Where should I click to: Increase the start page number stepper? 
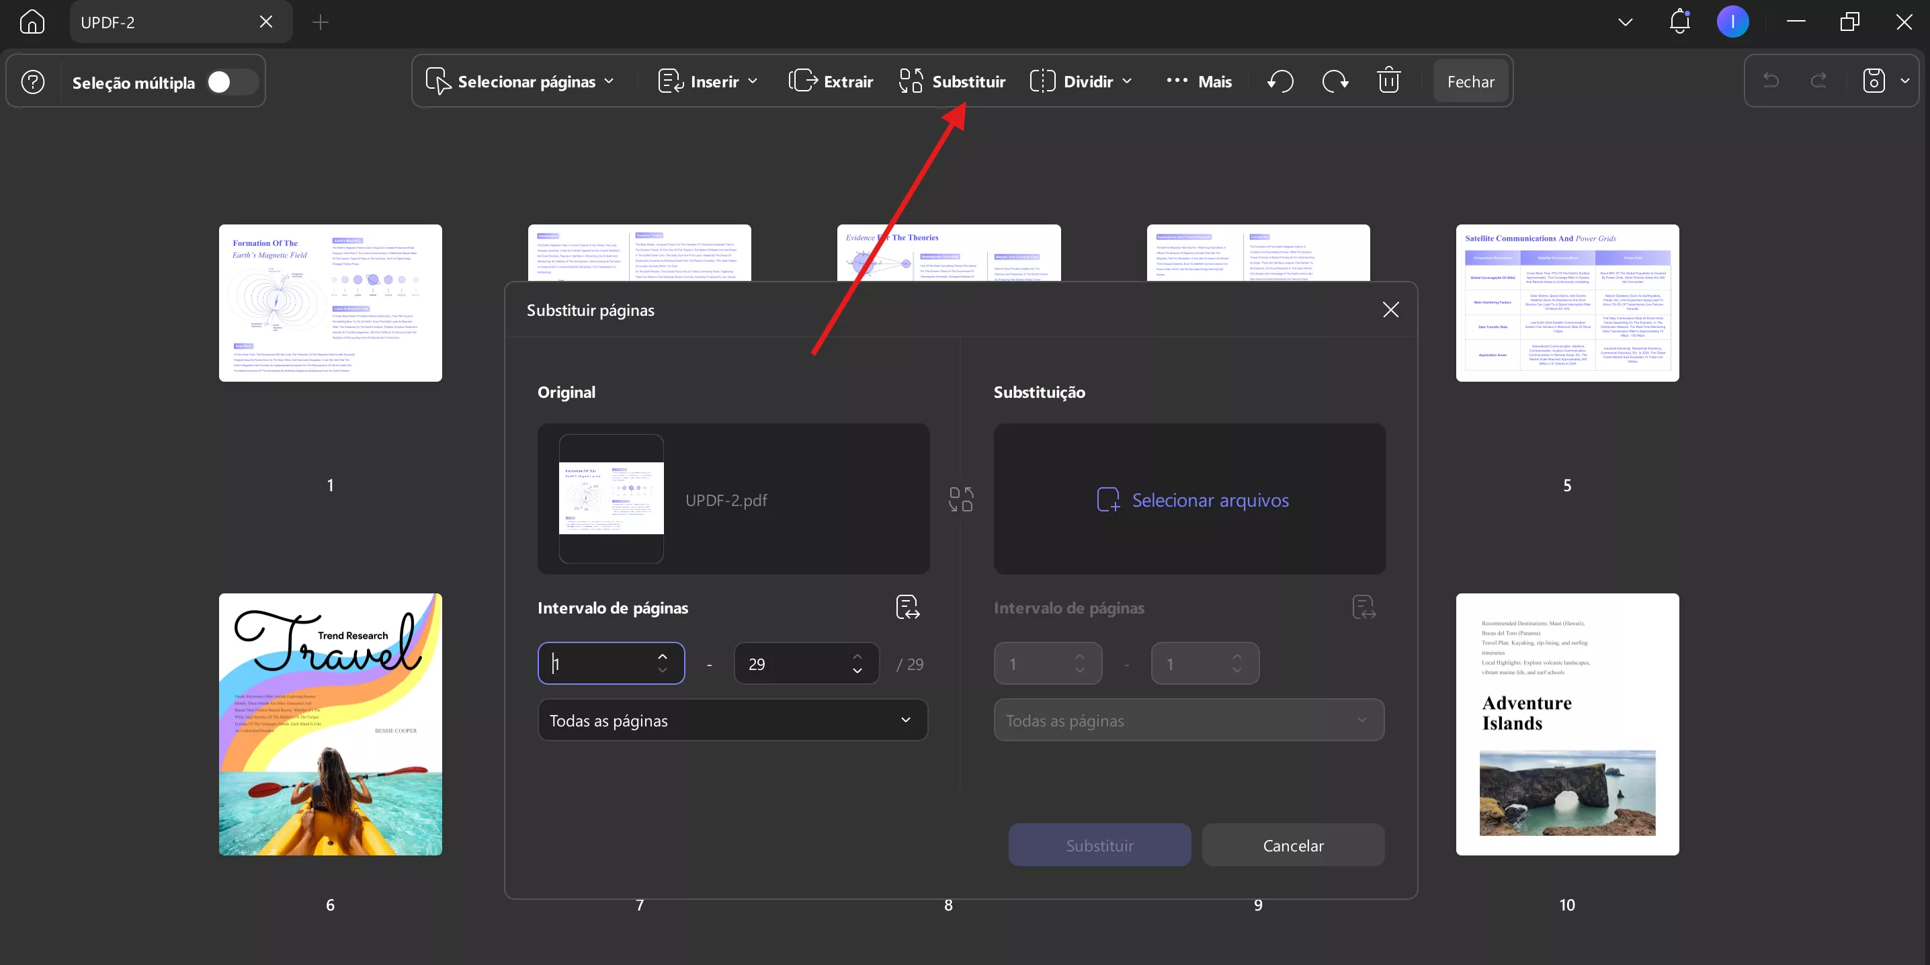point(663,657)
